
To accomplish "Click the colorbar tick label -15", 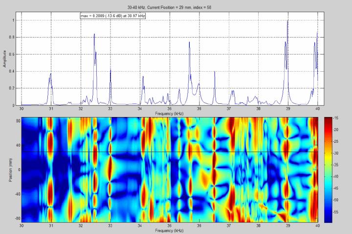I will [x=335, y=118].
